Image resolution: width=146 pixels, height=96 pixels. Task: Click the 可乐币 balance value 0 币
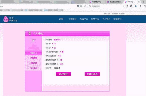(x=54, y=44)
